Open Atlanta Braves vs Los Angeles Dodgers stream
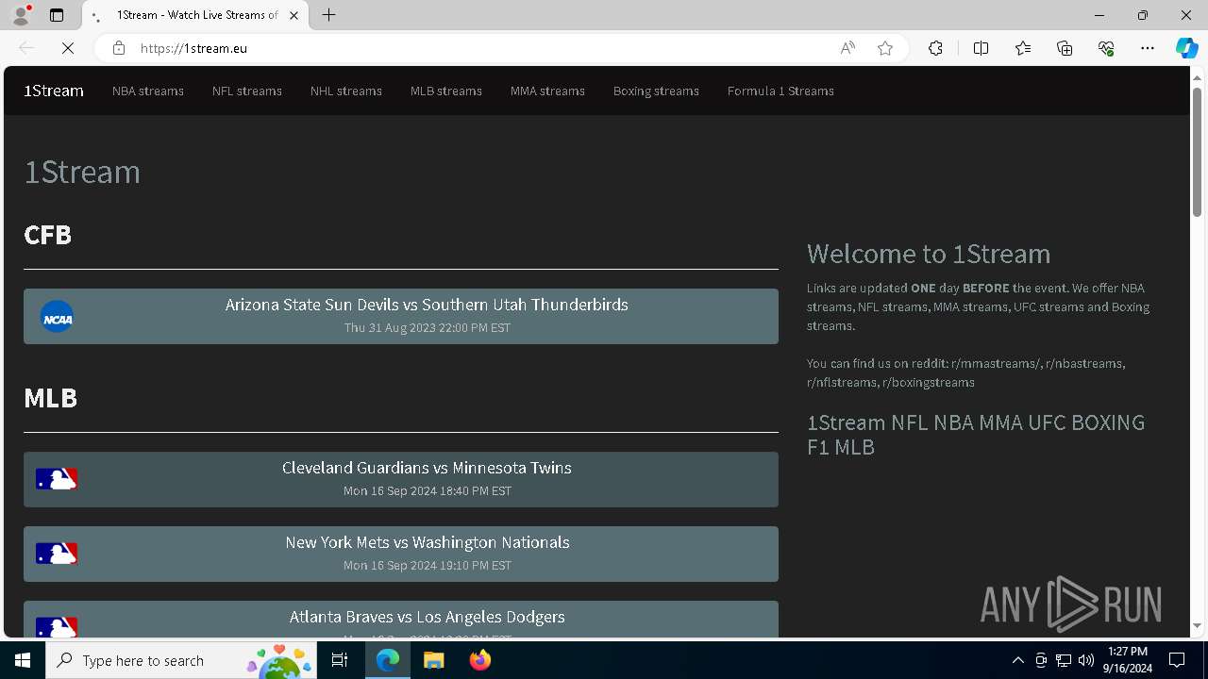 coord(401,620)
